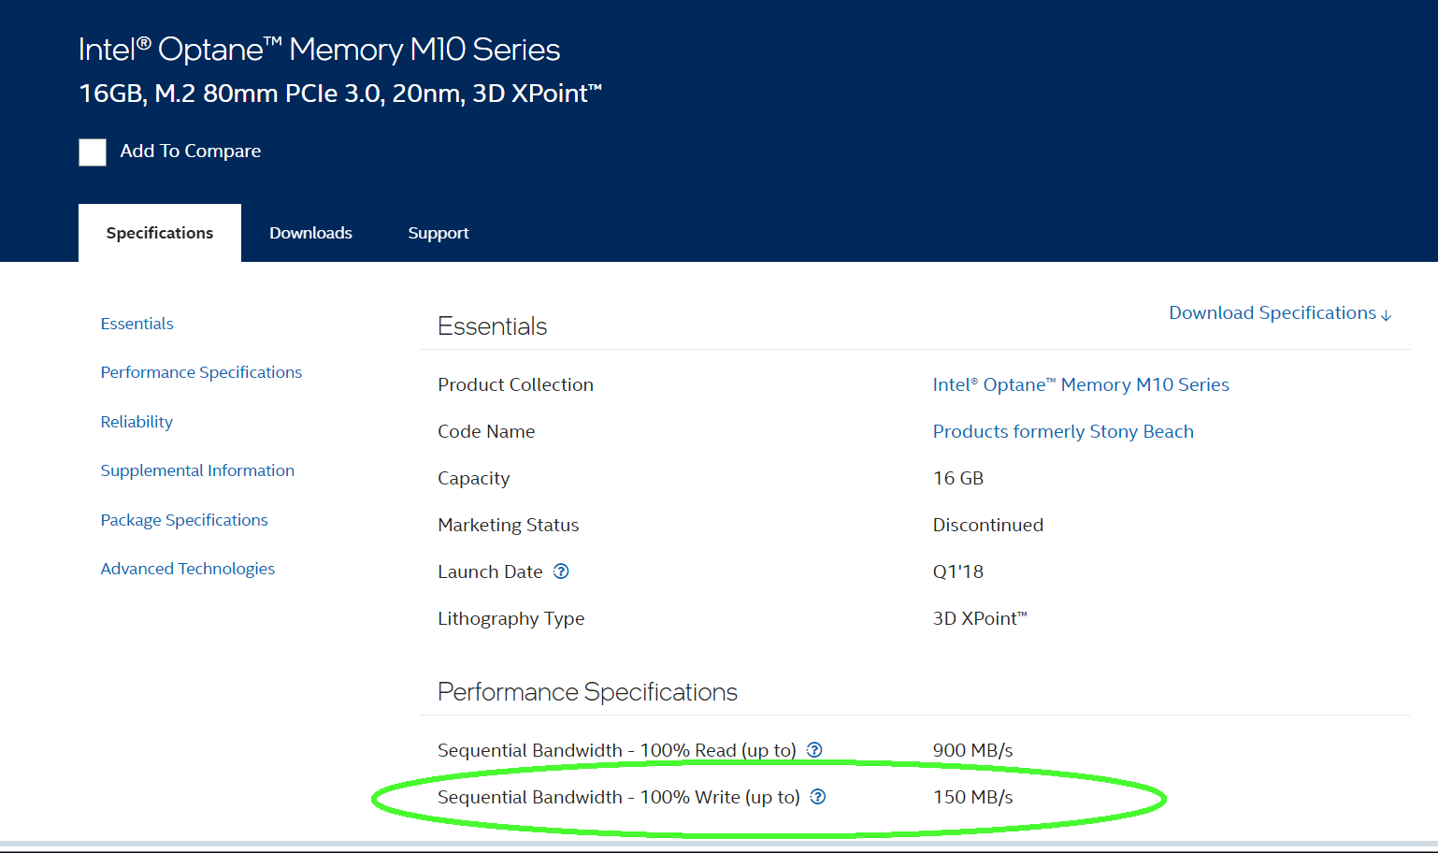Click help icon next to Launch Date
1438x853 pixels.
pos(561,571)
